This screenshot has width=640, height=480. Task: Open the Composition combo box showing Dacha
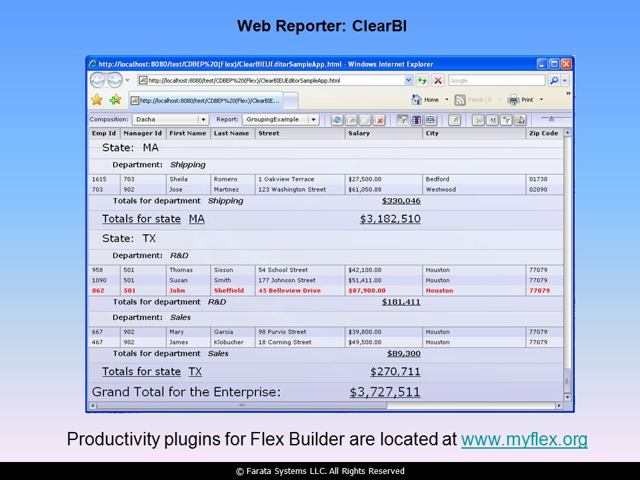point(170,119)
